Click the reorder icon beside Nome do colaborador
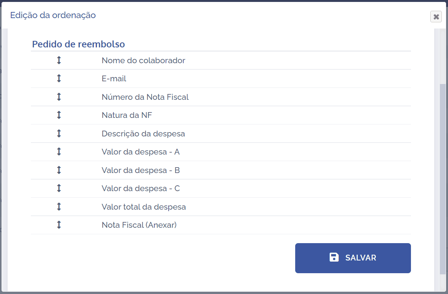448x294 pixels. 59,60
